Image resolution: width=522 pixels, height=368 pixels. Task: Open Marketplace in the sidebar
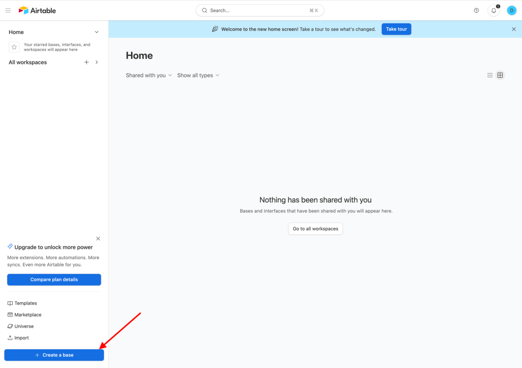28,315
